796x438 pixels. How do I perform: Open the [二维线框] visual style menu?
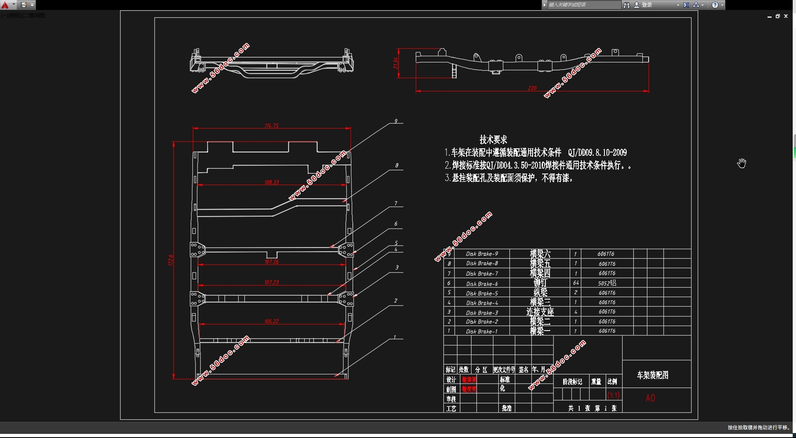tap(34, 16)
